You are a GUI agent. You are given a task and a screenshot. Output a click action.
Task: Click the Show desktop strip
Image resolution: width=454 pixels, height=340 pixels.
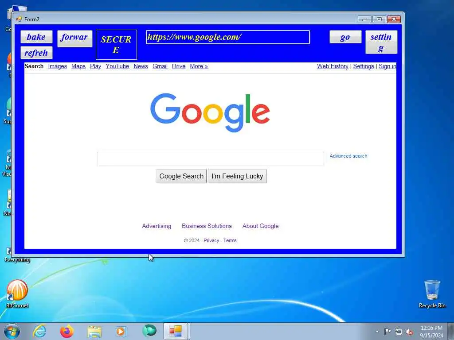coord(451,331)
